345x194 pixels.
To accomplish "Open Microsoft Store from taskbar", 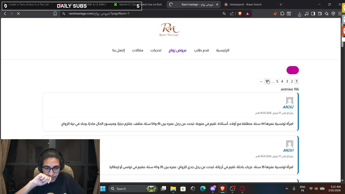I will (x=183, y=189).
